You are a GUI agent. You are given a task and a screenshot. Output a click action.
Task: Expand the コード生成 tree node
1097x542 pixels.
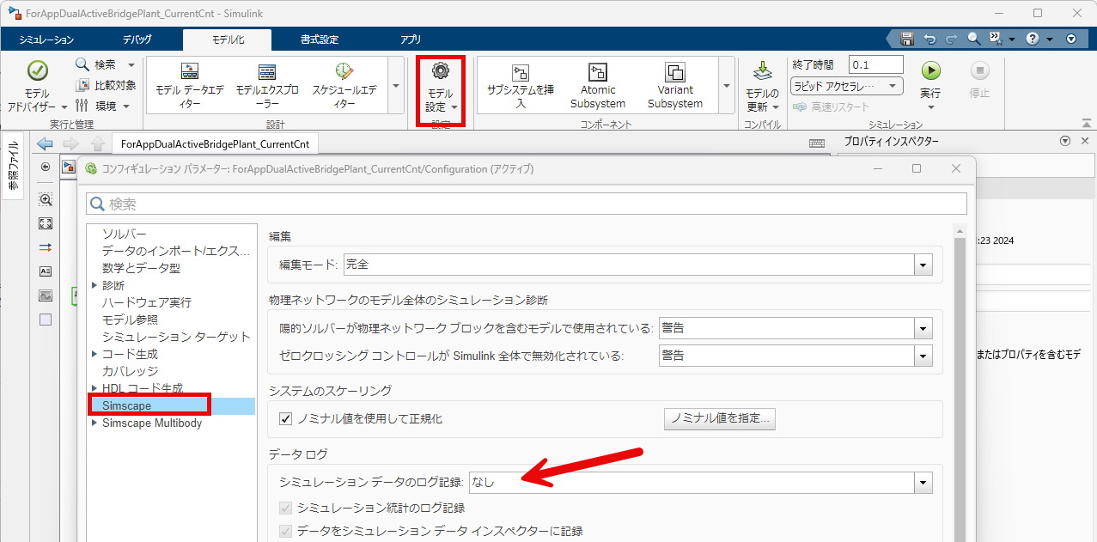tap(94, 353)
